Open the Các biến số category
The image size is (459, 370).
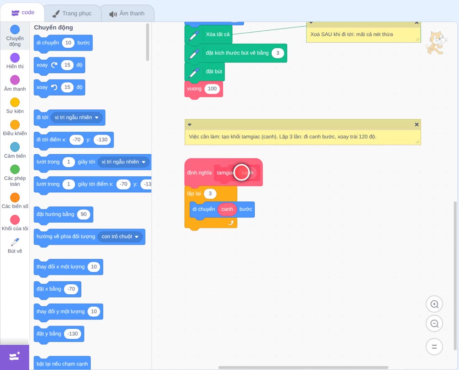pyautogui.click(x=15, y=201)
